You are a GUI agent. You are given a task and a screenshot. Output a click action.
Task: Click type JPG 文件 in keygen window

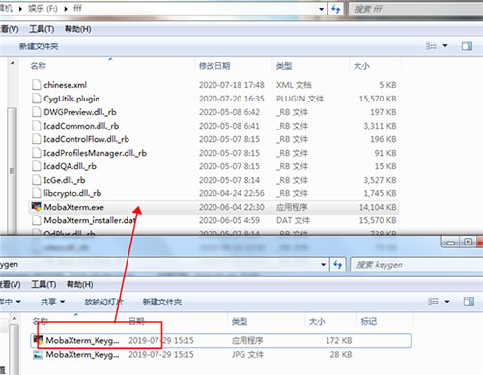point(247,355)
